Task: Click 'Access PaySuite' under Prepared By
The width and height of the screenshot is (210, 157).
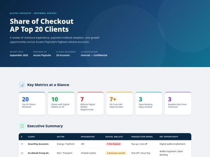Action: point(42,55)
